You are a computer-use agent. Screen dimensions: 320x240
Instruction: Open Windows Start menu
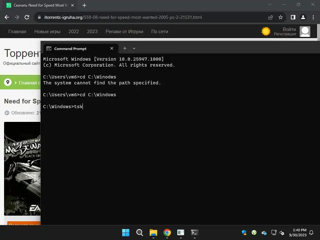126,232
